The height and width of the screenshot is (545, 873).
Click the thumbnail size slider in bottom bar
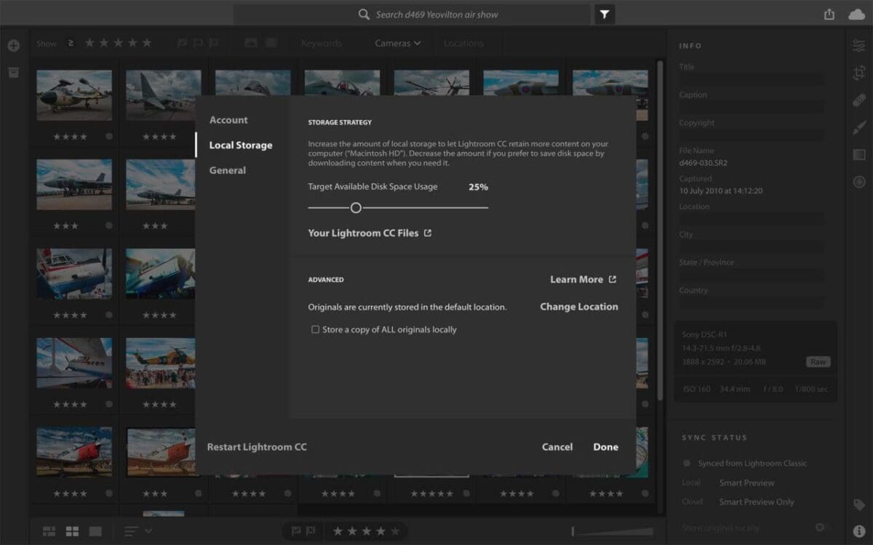pyautogui.click(x=612, y=531)
